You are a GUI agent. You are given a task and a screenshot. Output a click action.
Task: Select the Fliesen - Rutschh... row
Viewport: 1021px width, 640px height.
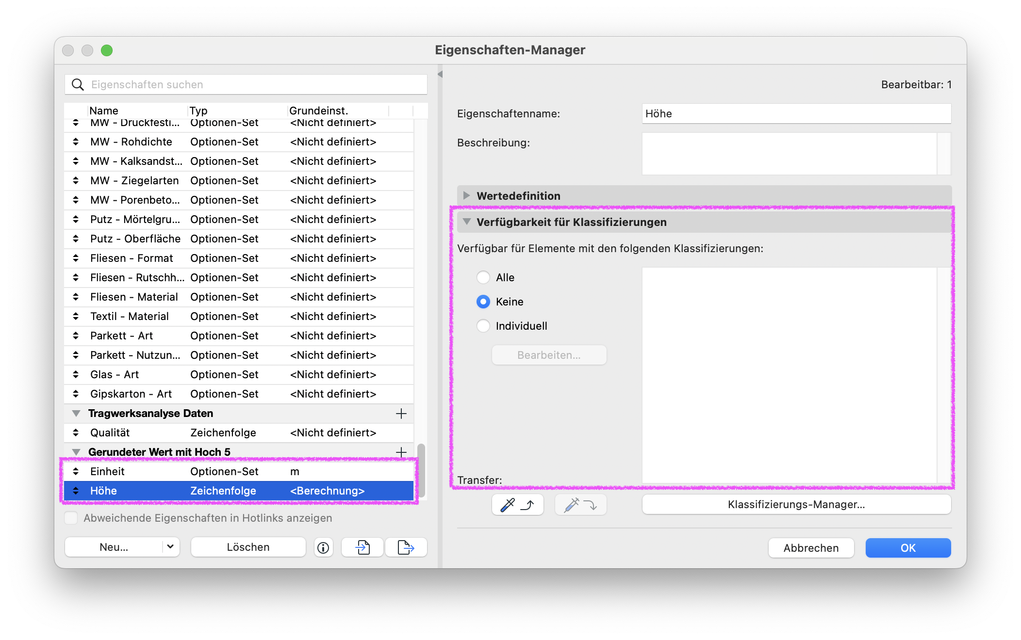(239, 277)
